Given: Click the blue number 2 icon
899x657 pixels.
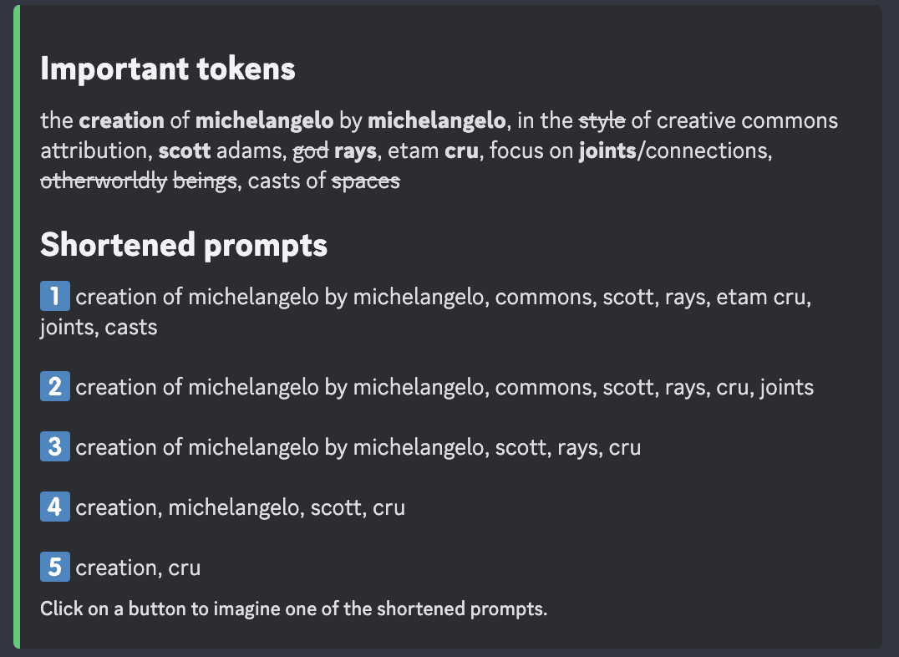Looking at the screenshot, I should (x=54, y=387).
